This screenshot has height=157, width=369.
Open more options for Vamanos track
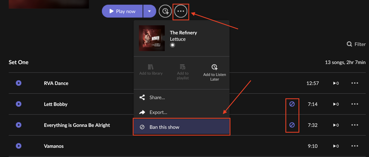tap(355, 146)
